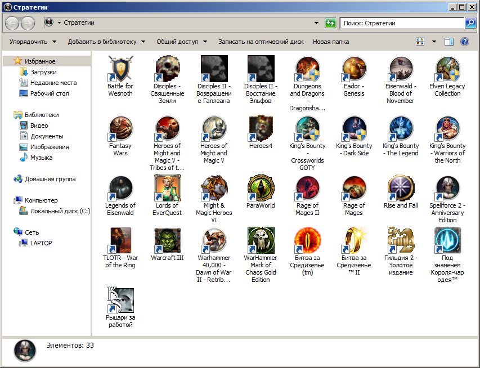
Task: Open Библиотеки in the navigation pane
Action: coord(42,115)
